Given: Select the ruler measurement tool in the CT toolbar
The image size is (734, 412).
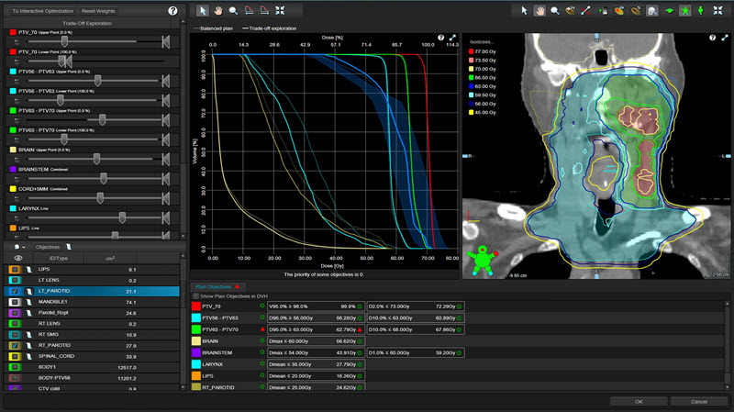Looking at the screenshot, I should [x=584, y=10].
